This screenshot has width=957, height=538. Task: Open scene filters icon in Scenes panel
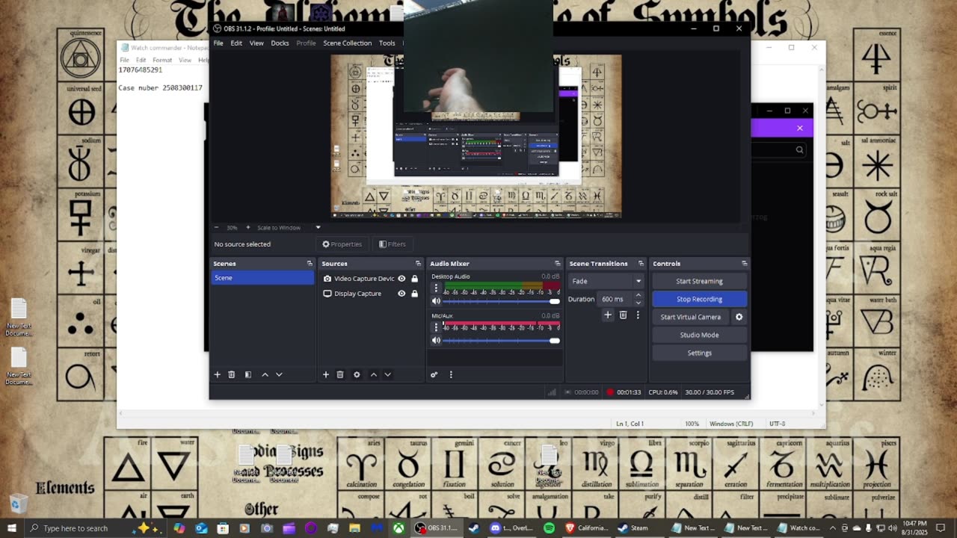tap(248, 374)
